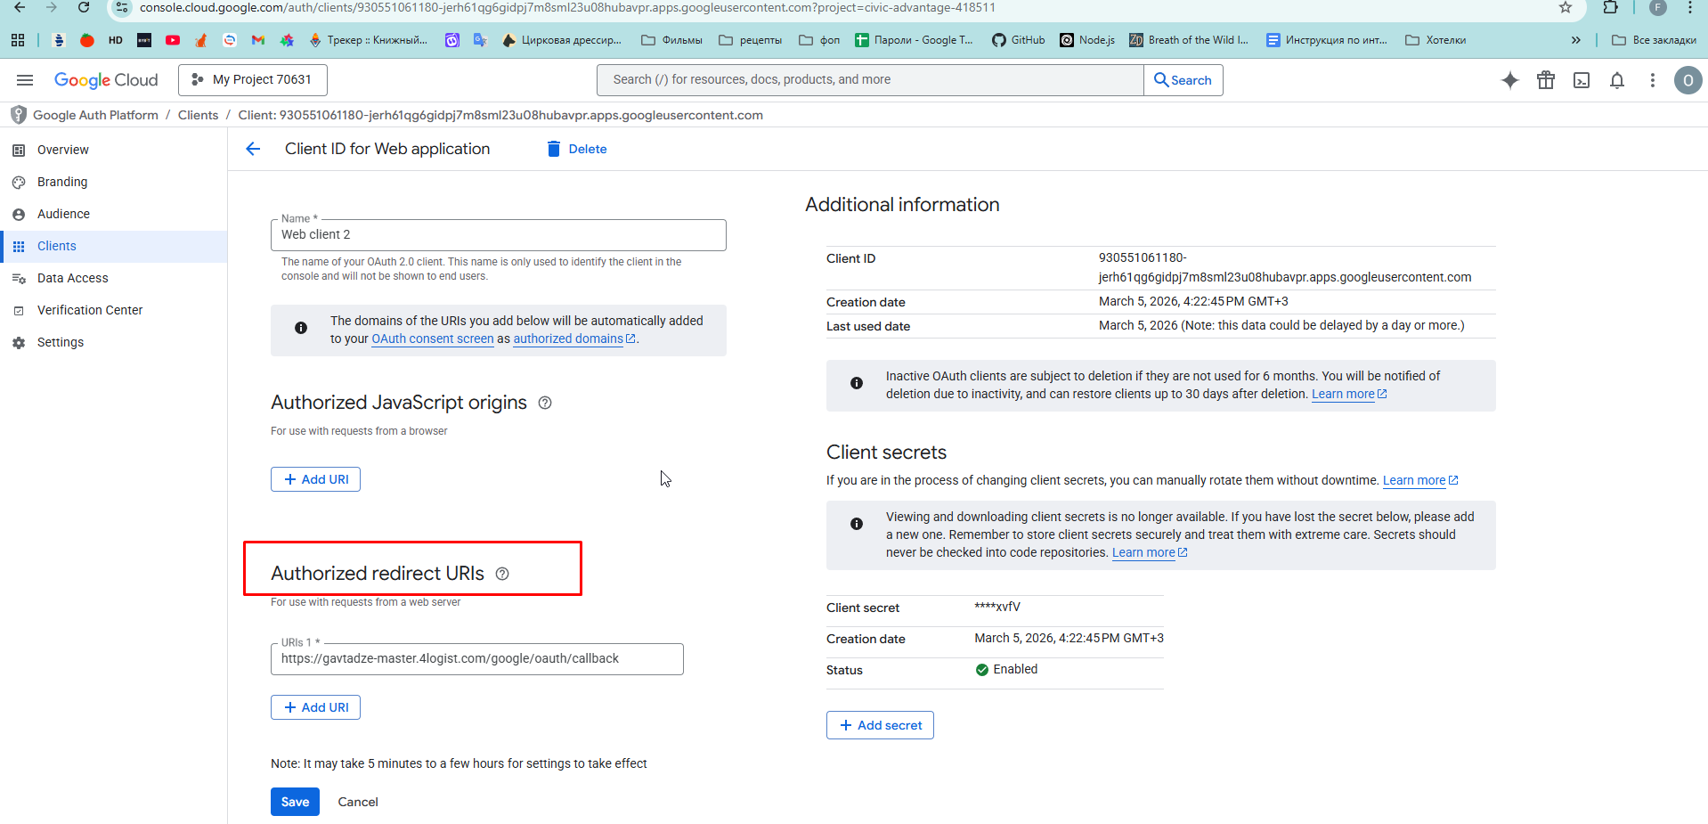Open Data Access in the sidebar
This screenshot has width=1708, height=824.
[72, 278]
